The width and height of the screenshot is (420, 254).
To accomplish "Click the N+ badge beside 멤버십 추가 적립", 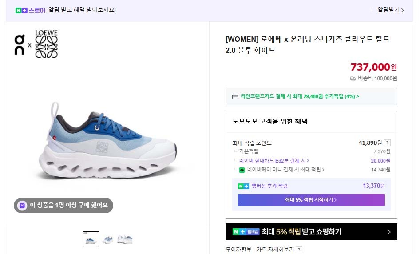I will click(243, 186).
